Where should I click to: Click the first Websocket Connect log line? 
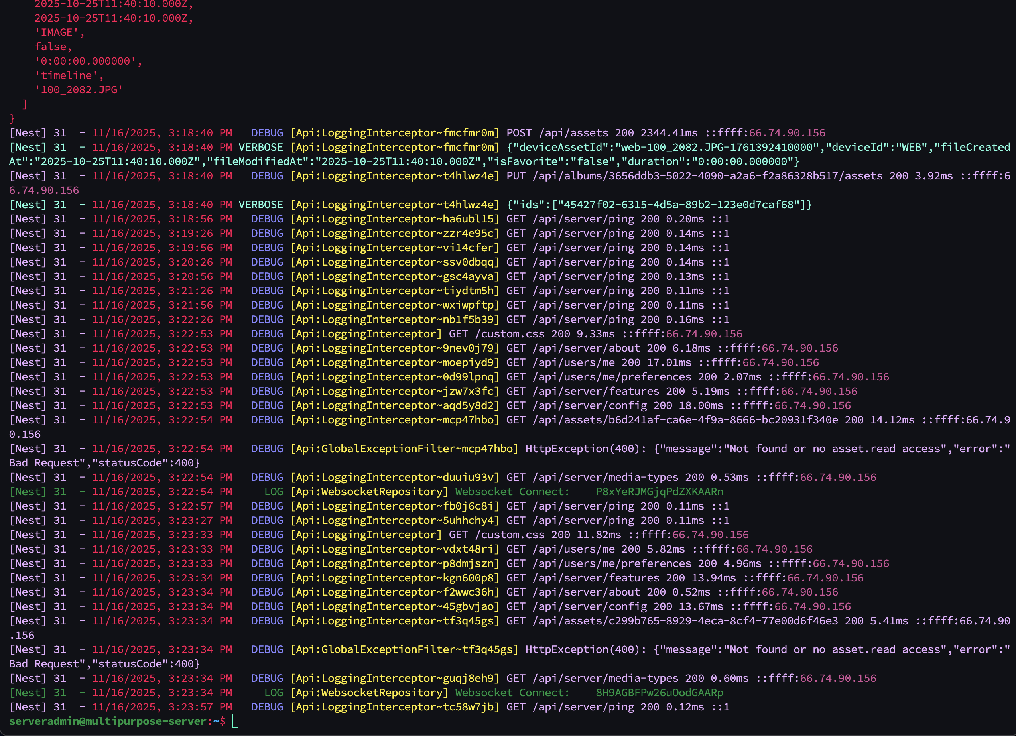[512, 492]
